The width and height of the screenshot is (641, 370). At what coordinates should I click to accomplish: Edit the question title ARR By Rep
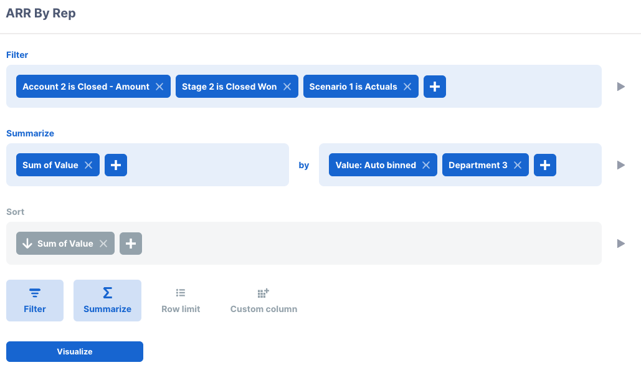coord(40,12)
